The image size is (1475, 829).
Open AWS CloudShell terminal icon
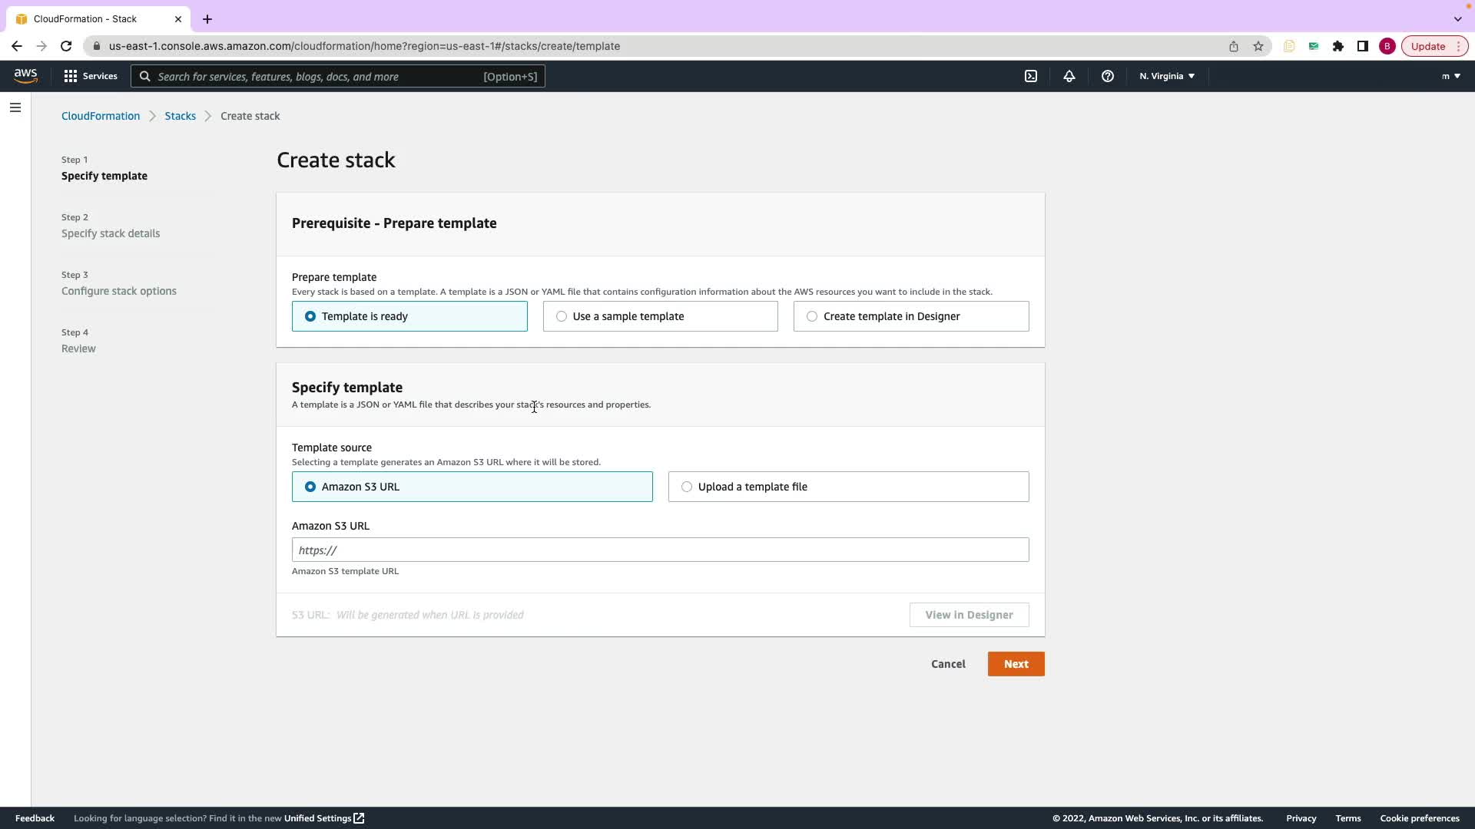1031,76
